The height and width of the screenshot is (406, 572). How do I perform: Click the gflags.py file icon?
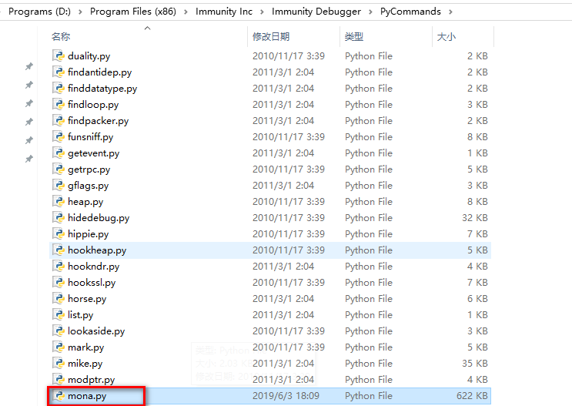click(59, 185)
